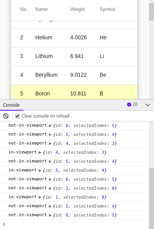Select the Helium name cell
The width and height of the screenshot is (154, 229).
coord(43,37)
